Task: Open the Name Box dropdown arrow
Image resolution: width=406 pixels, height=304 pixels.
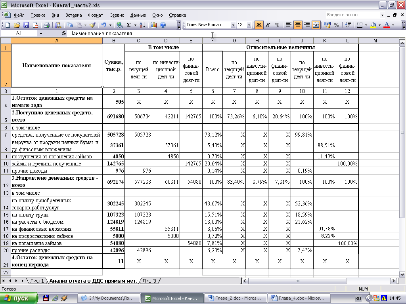Action: [41, 34]
